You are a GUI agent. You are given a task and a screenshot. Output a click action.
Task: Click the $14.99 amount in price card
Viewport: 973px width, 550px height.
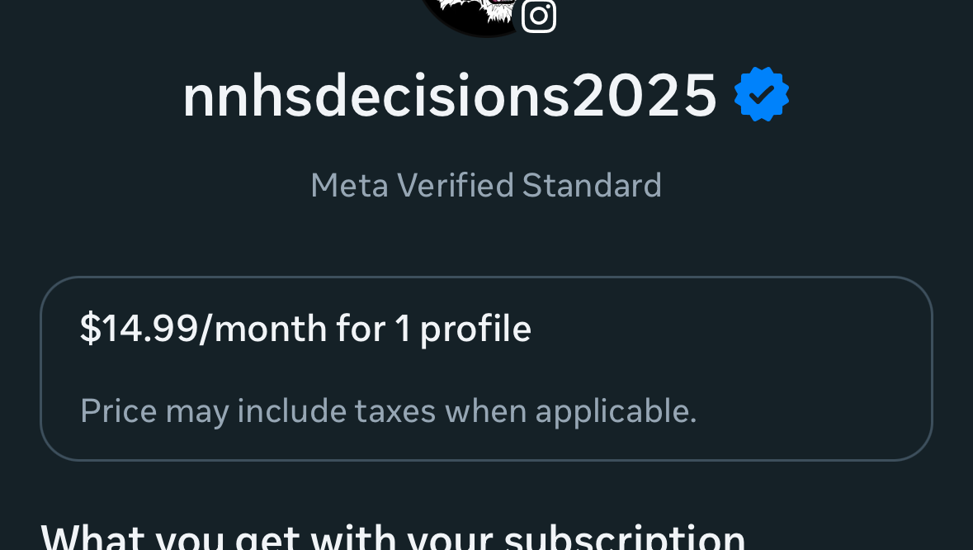click(139, 329)
